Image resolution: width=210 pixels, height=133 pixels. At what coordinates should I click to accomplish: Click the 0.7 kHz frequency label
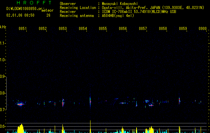coord(3,110)
